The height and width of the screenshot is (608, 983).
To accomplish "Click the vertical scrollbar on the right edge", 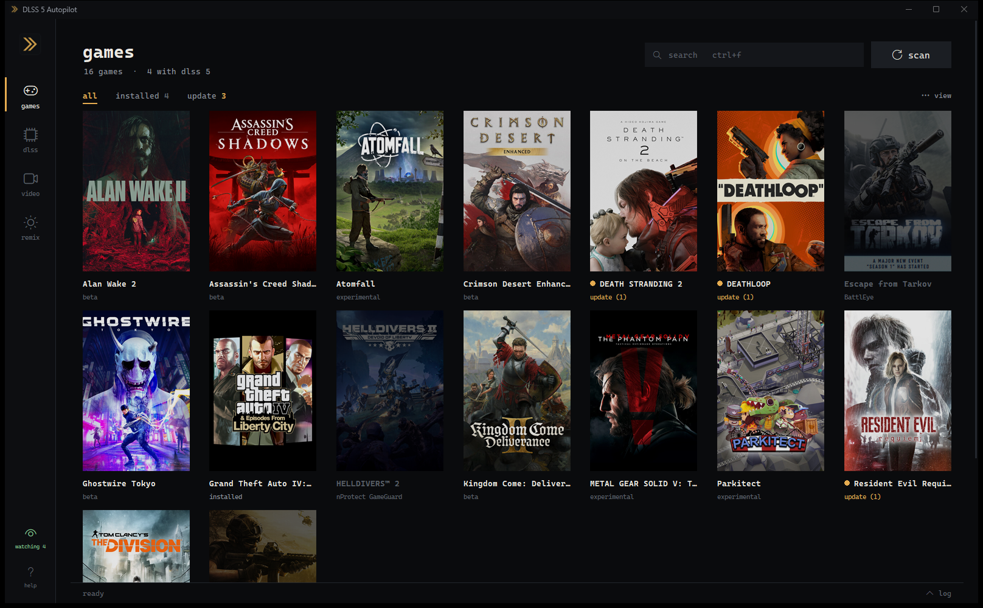I will pyautogui.click(x=976, y=240).
